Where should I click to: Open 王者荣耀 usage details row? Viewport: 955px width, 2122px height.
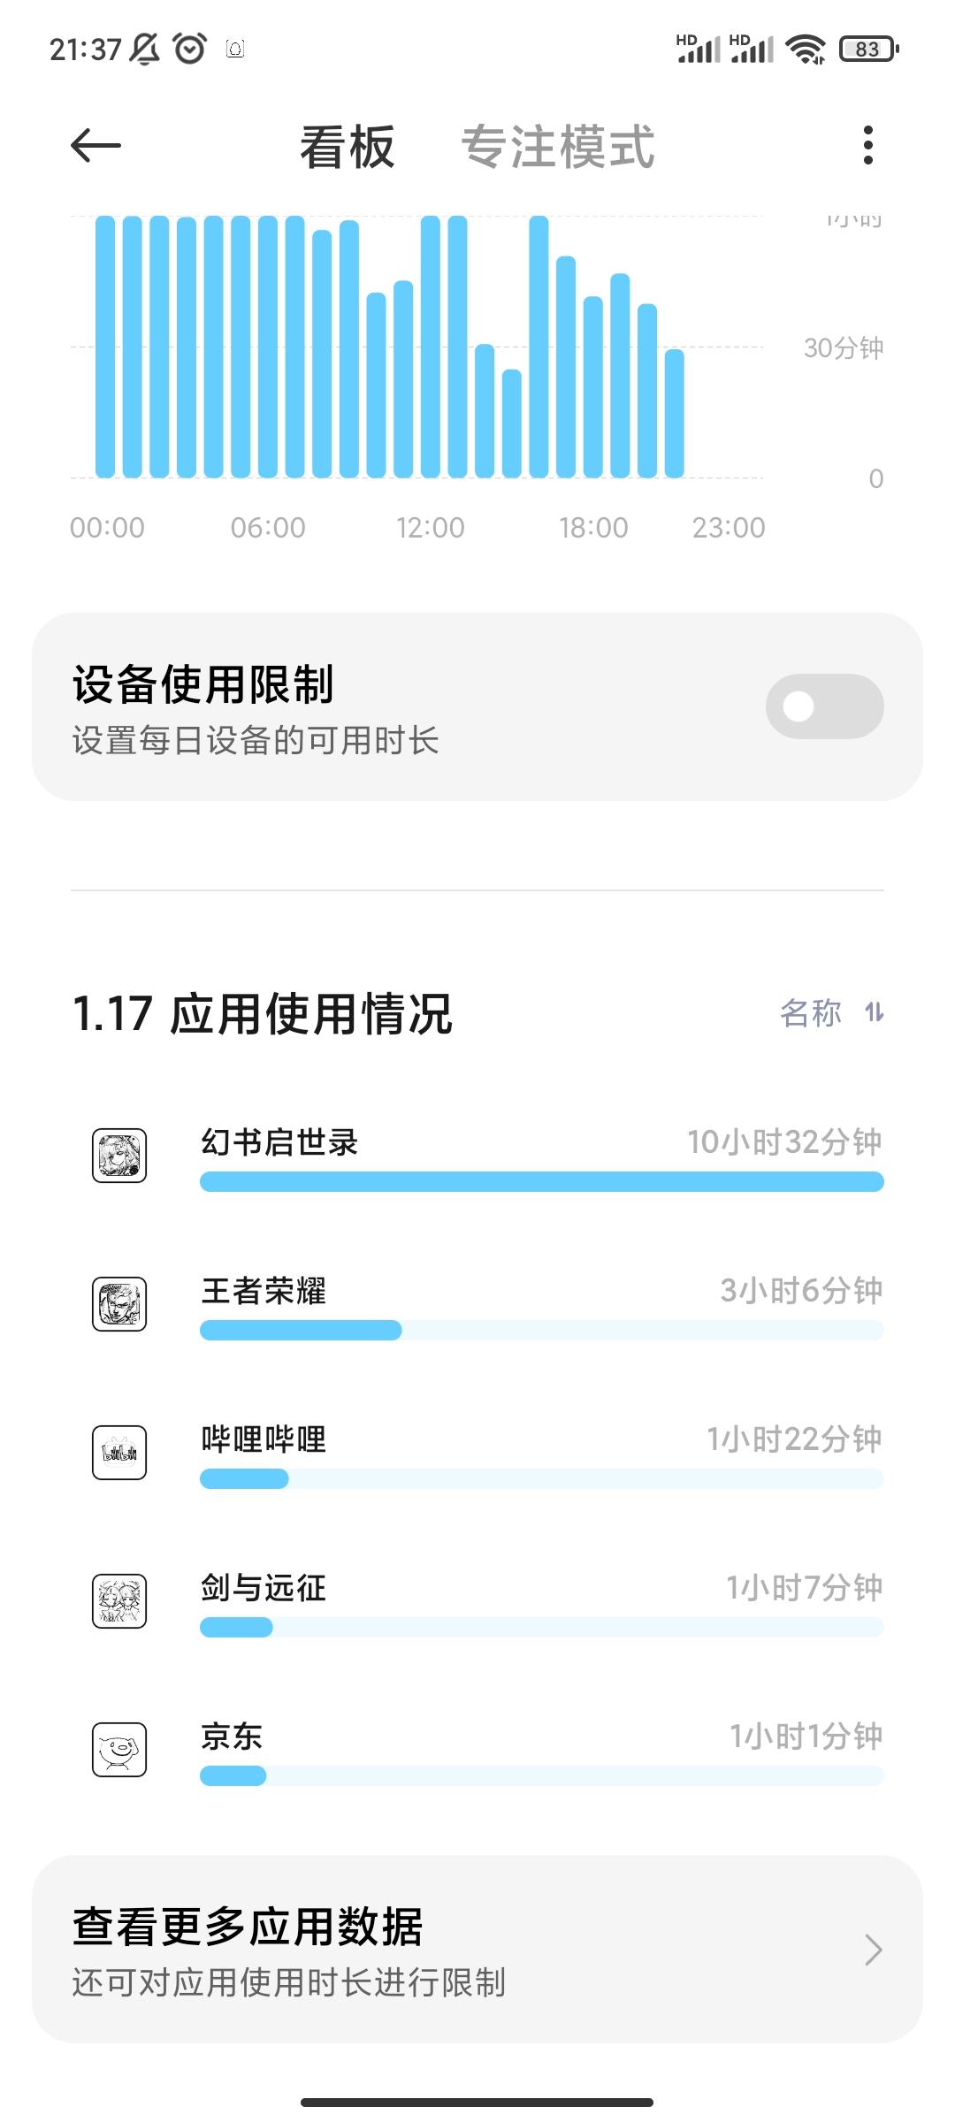click(x=477, y=1305)
